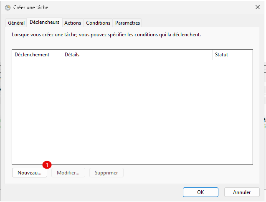
Task: Confirm the task with OK
Action: coord(200,192)
